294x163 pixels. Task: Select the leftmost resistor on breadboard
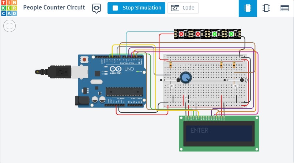tap(171, 65)
